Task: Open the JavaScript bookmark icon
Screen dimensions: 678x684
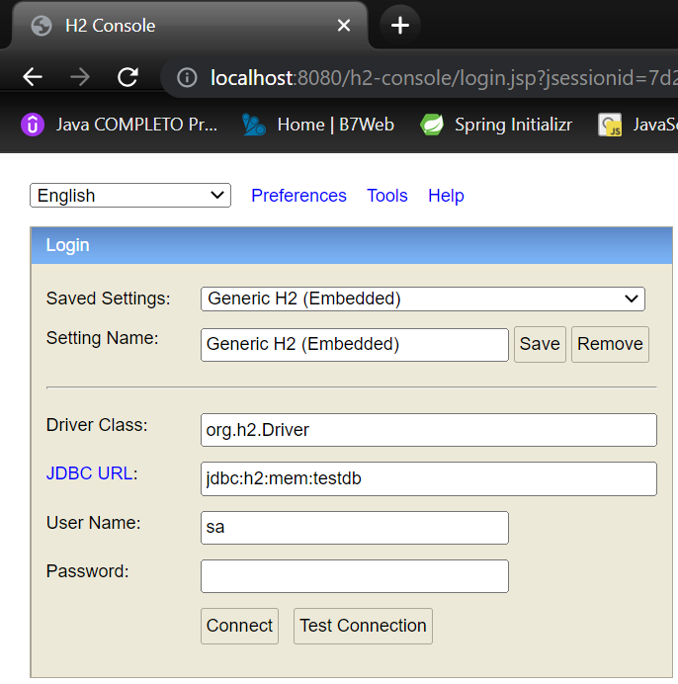Action: 609,125
